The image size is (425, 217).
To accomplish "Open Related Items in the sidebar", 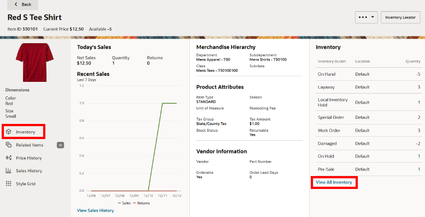I will coord(29,145).
